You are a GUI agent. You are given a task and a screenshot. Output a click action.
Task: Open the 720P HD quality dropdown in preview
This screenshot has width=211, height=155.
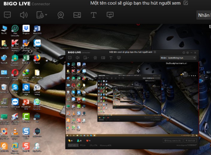(x=73, y=145)
